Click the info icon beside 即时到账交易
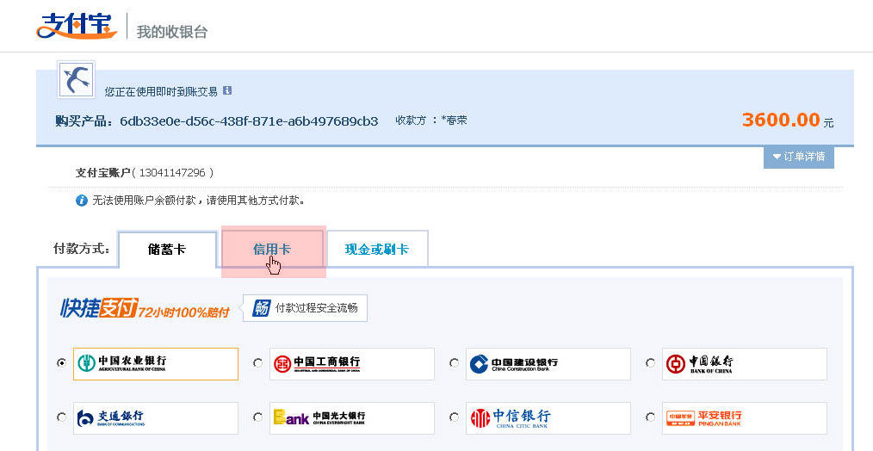873x451 pixels. pos(227,90)
